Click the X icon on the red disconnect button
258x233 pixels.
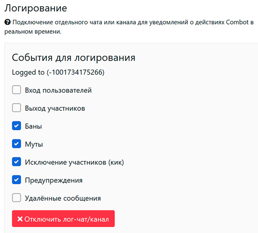[x=20, y=219]
